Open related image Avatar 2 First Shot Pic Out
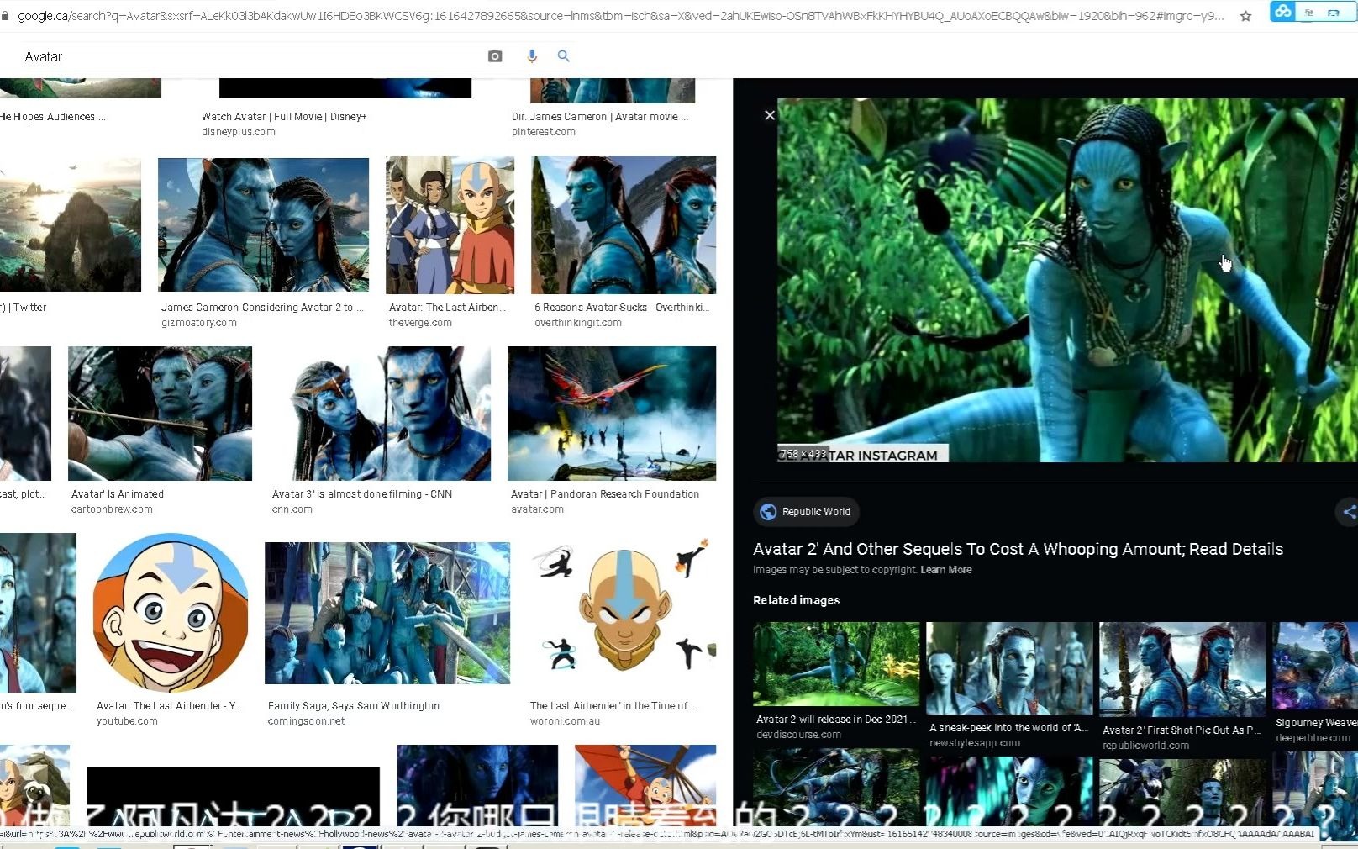The height and width of the screenshot is (849, 1358). click(1182, 669)
